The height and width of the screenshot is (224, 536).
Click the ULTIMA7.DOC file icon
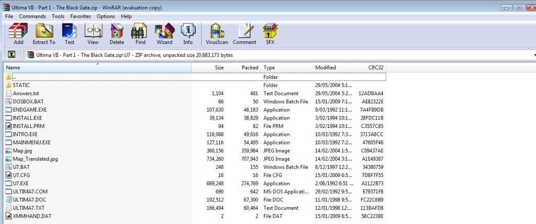(x=9, y=200)
